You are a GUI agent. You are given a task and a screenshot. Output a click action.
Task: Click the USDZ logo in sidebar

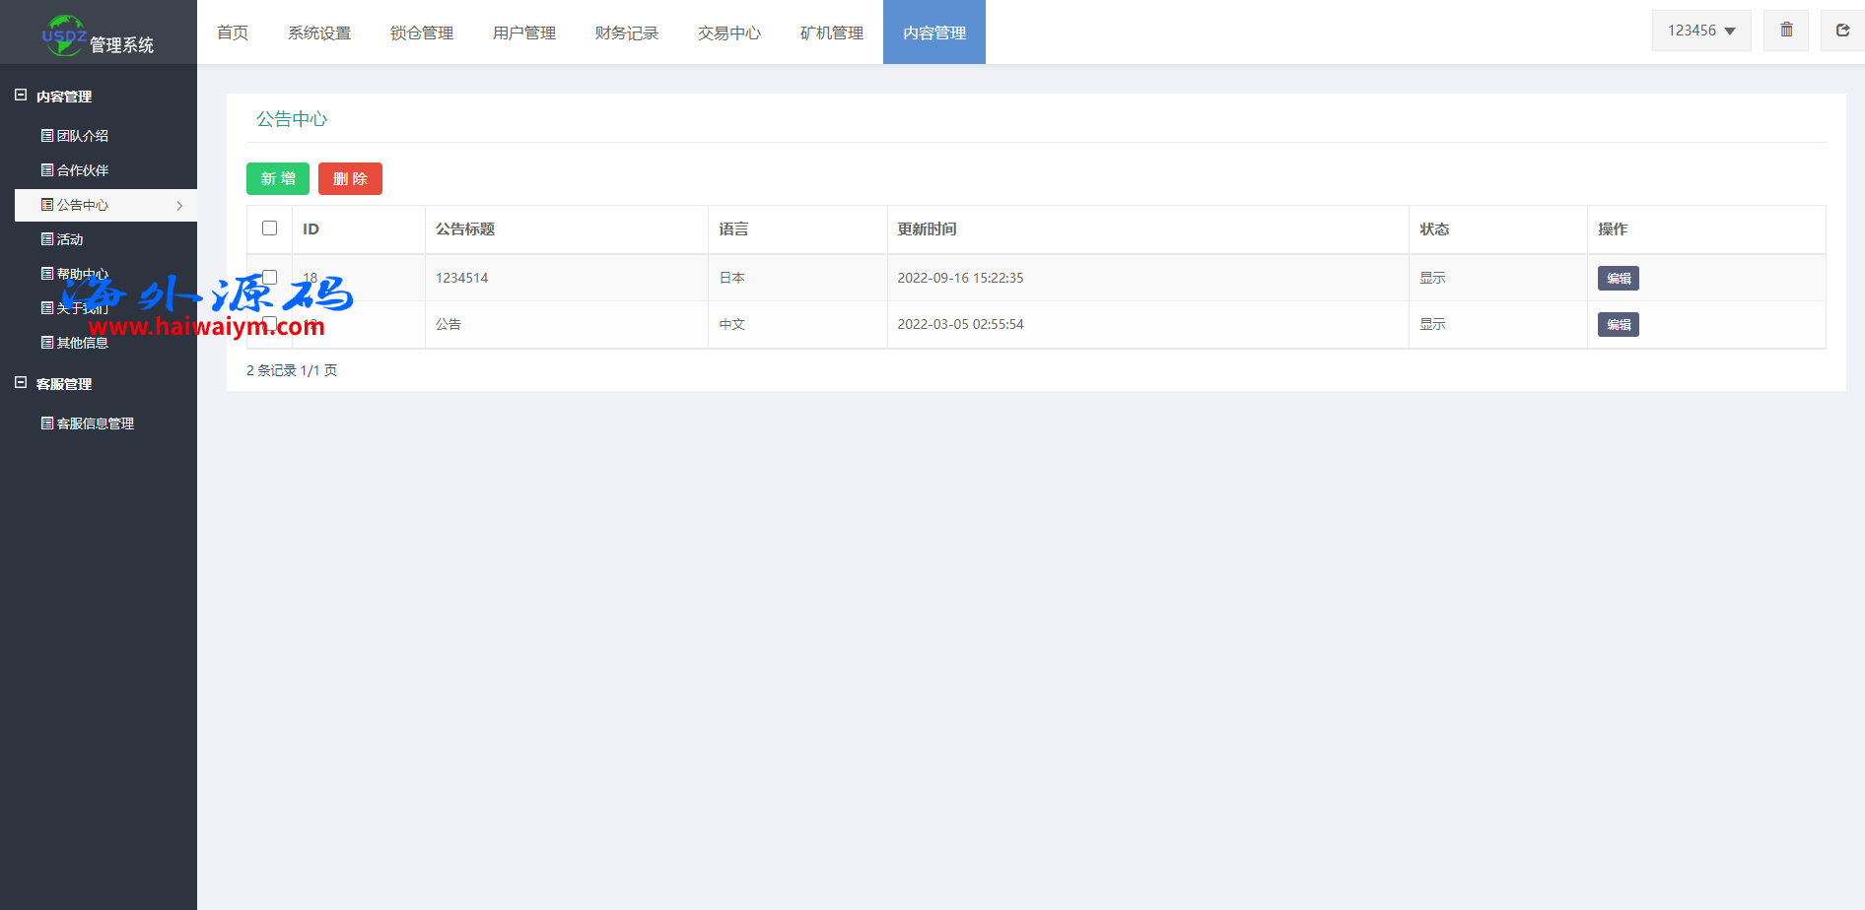[65, 35]
